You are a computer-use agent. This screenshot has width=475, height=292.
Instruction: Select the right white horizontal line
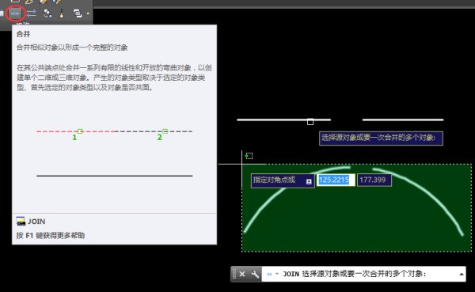point(403,119)
